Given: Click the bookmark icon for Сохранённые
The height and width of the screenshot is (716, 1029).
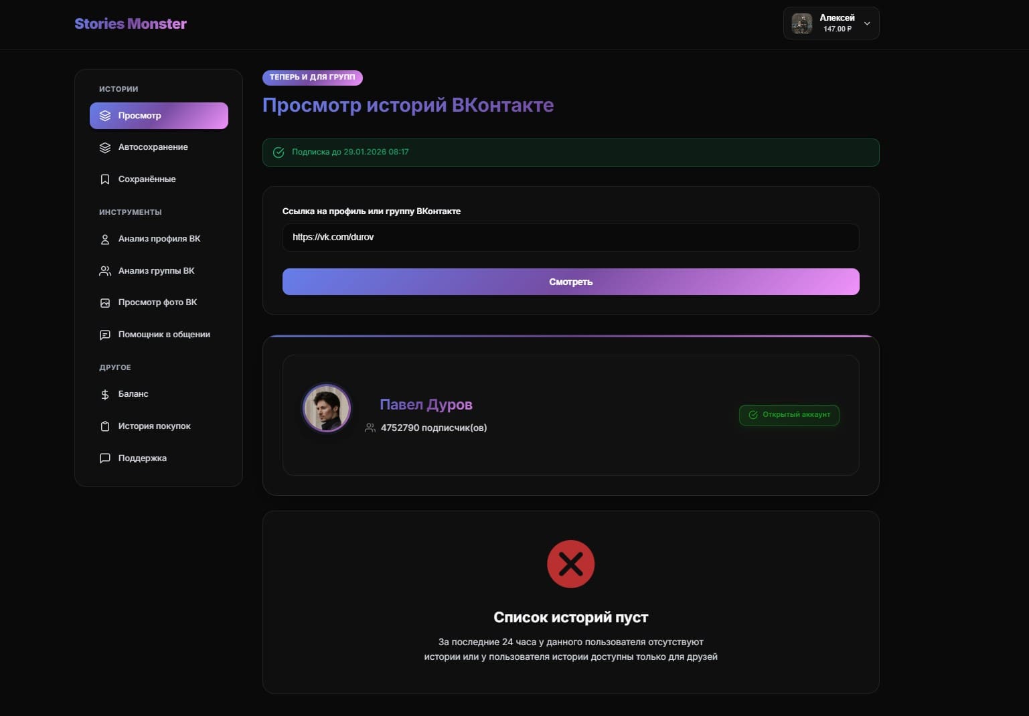Looking at the screenshot, I should click(105, 179).
